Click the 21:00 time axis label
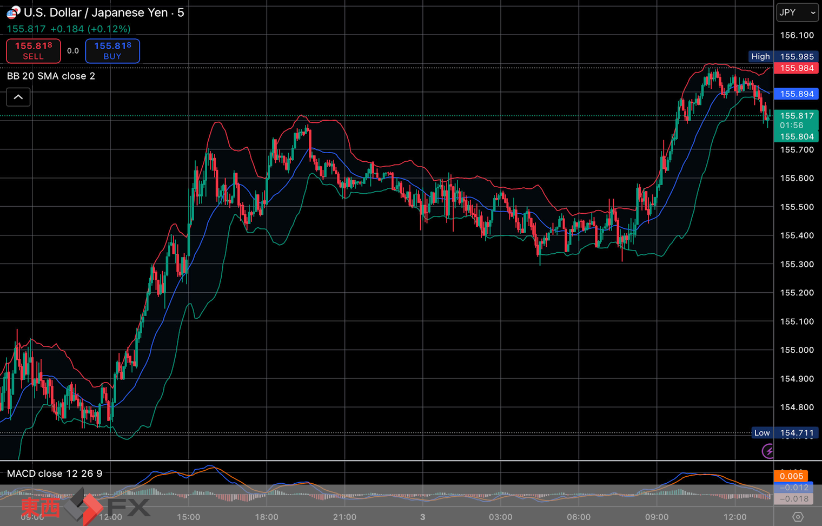 tap(344, 517)
